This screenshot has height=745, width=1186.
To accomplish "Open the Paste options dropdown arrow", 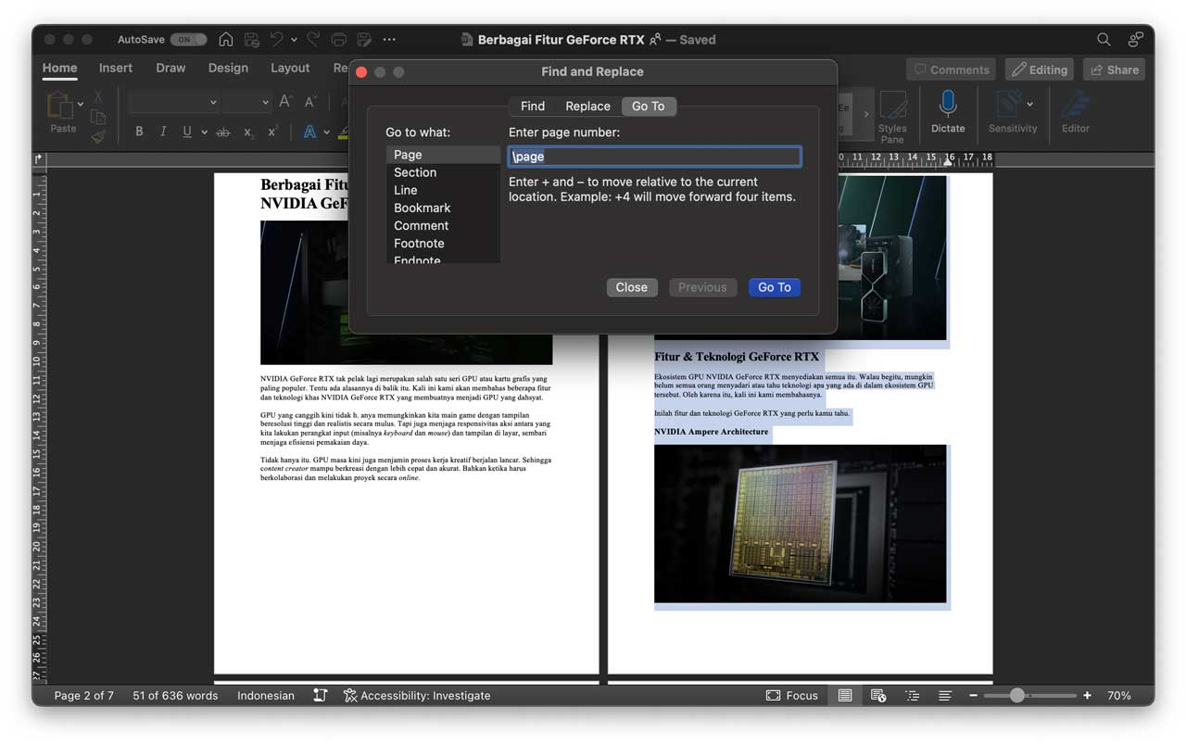I will coord(81,103).
